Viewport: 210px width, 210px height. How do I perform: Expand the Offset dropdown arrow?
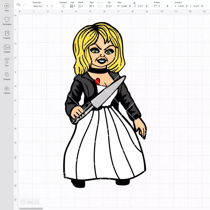point(82,6)
